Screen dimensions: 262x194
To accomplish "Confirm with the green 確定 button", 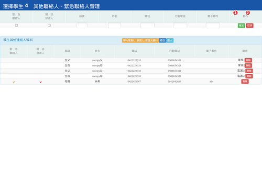I will click(242, 26).
